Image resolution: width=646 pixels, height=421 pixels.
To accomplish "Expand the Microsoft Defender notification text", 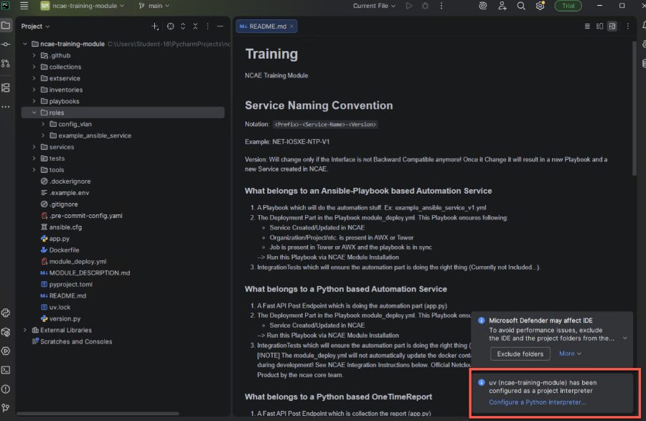I will click(x=625, y=339).
